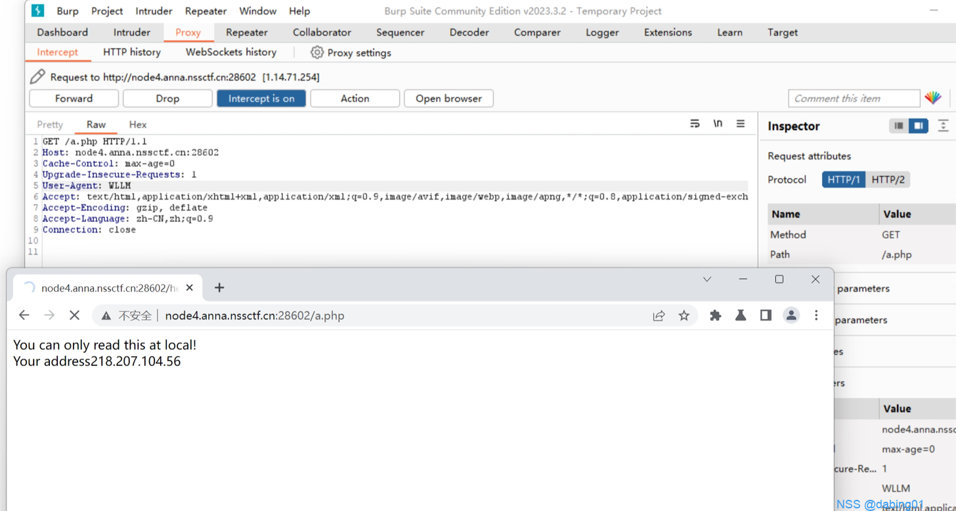Collapse all Inspector sections icon

[x=943, y=126]
